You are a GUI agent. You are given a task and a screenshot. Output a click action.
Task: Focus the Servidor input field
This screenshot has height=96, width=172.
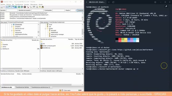[12, 10]
